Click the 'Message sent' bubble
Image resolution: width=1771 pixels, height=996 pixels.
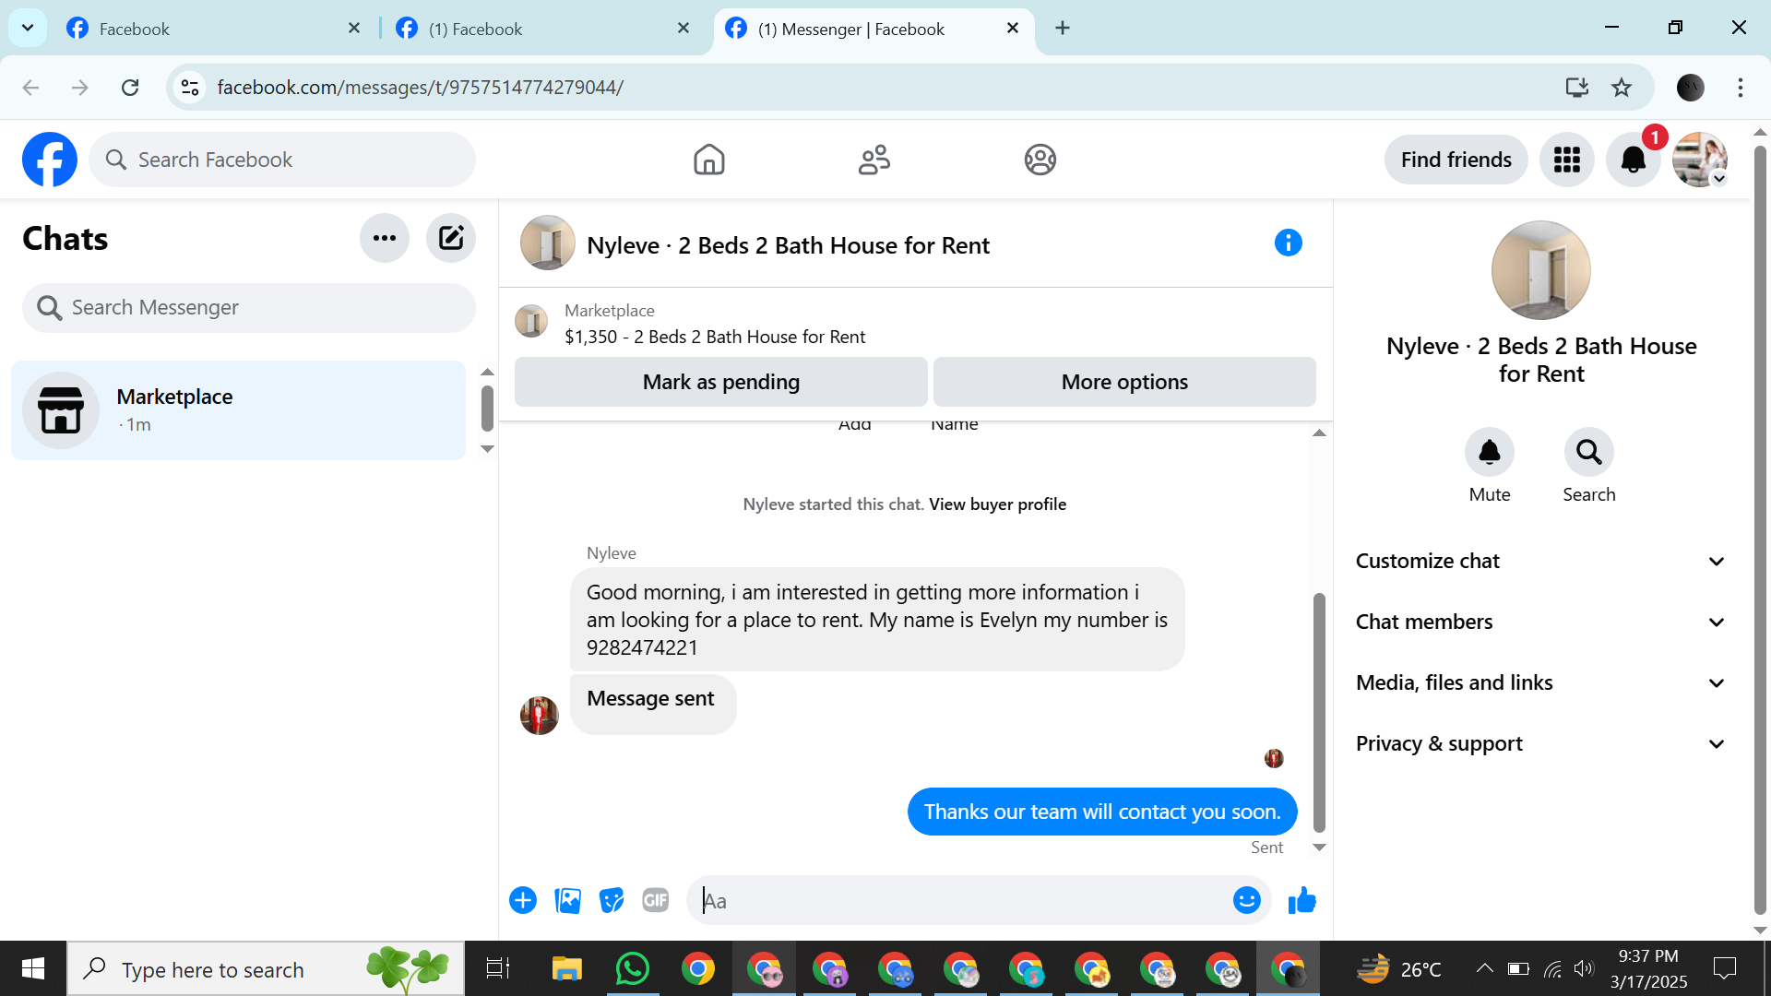point(652,704)
